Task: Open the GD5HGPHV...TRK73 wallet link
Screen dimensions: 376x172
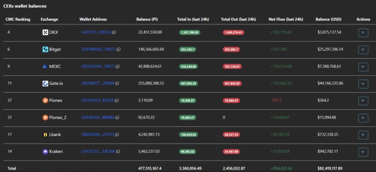Action: click(x=98, y=67)
